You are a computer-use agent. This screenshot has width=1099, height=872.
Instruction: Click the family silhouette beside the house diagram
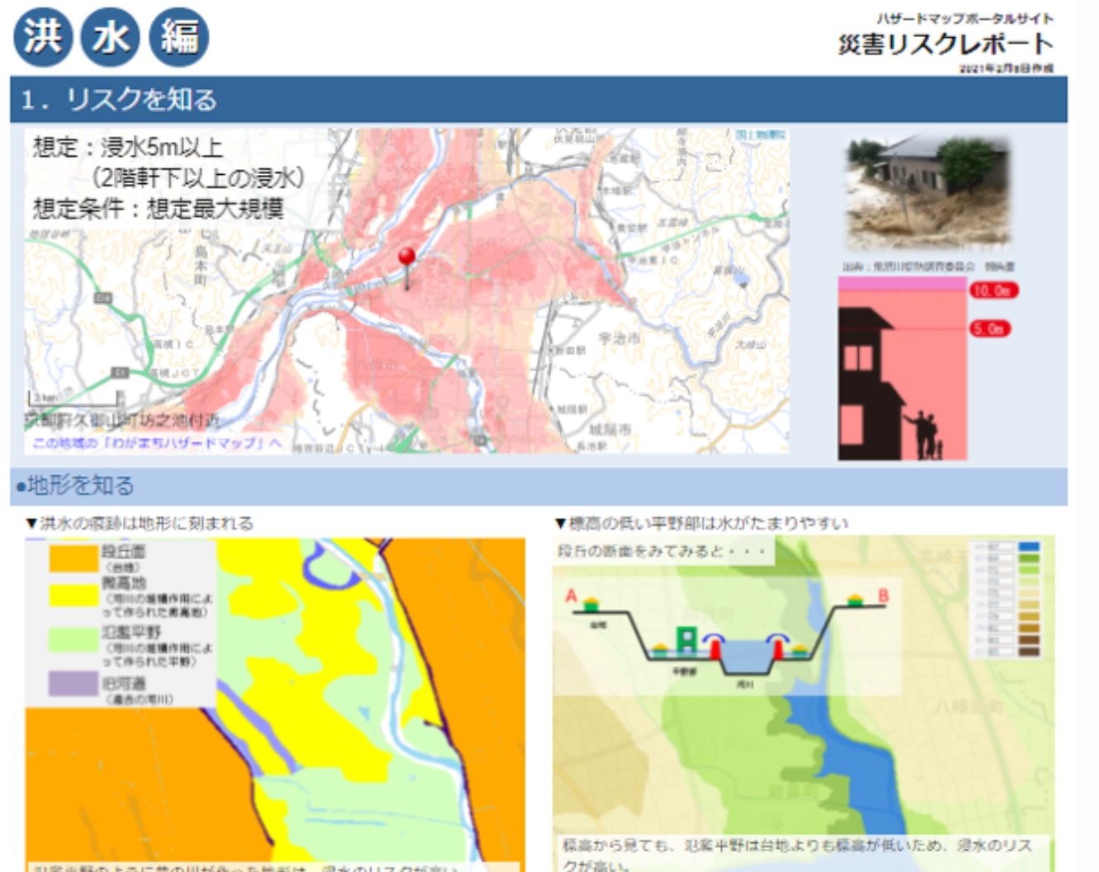click(x=927, y=435)
